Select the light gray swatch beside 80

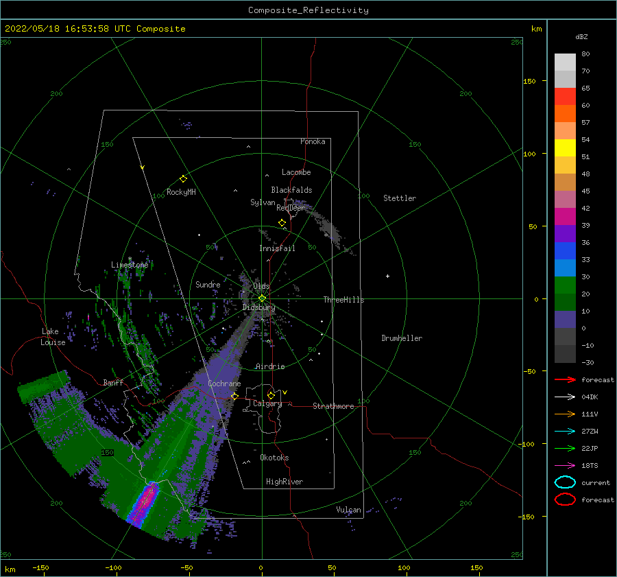pyautogui.click(x=565, y=62)
